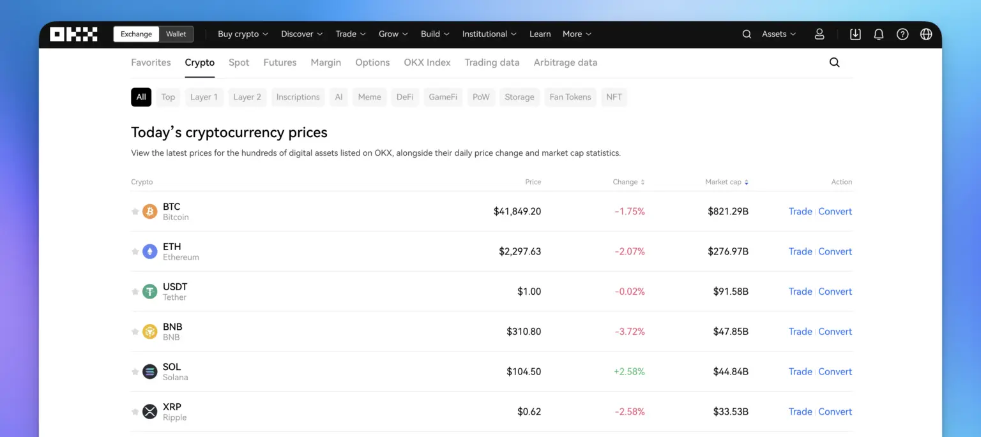Image resolution: width=981 pixels, height=437 pixels.
Task: Filter by PoW category
Action: pos(481,97)
